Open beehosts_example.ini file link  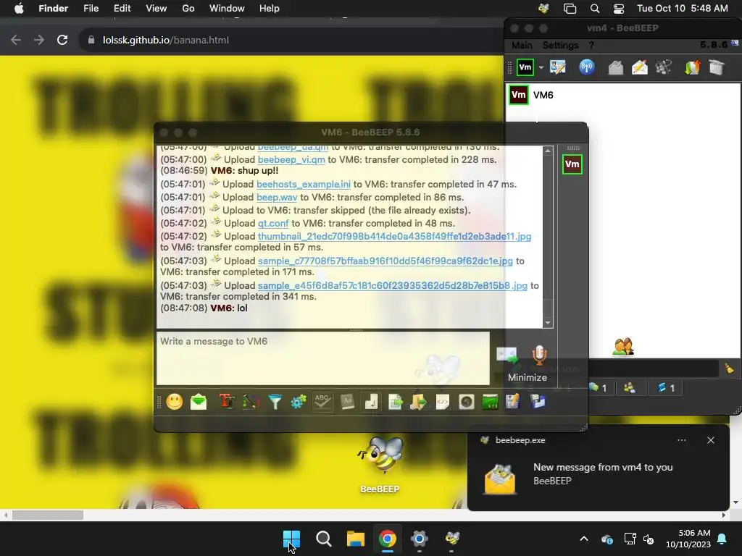point(304,185)
